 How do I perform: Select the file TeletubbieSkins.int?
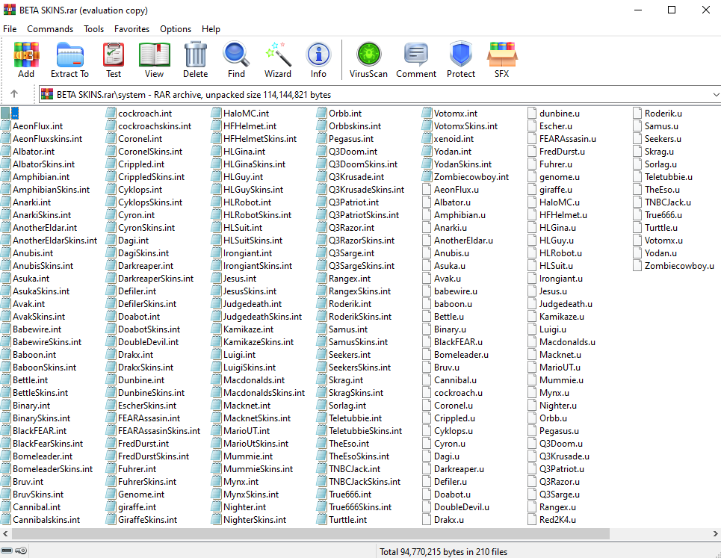pos(365,431)
